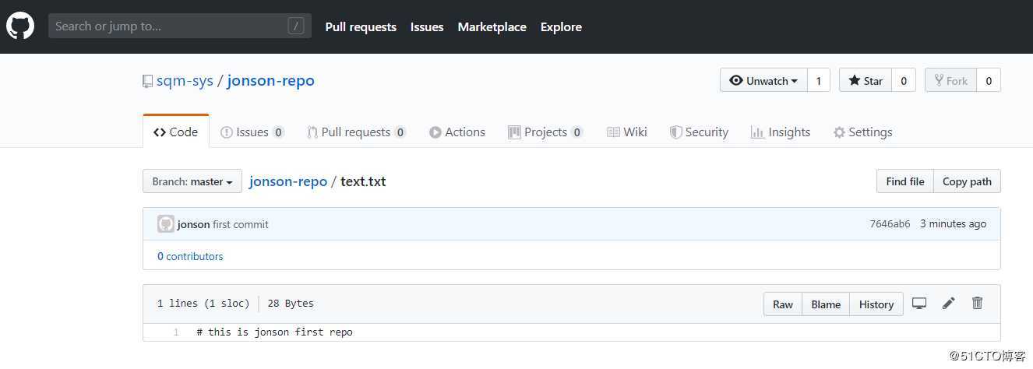View the Insights tab

781,132
